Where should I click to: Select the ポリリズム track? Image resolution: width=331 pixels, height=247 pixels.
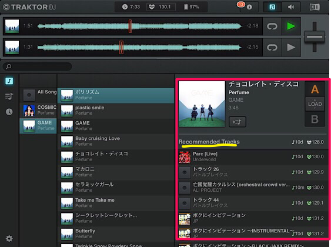click(x=116, y=95)
